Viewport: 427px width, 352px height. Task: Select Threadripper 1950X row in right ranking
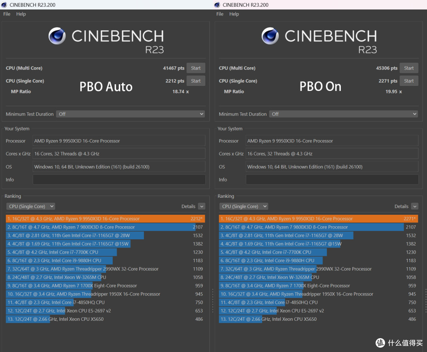tap(318, 294)
